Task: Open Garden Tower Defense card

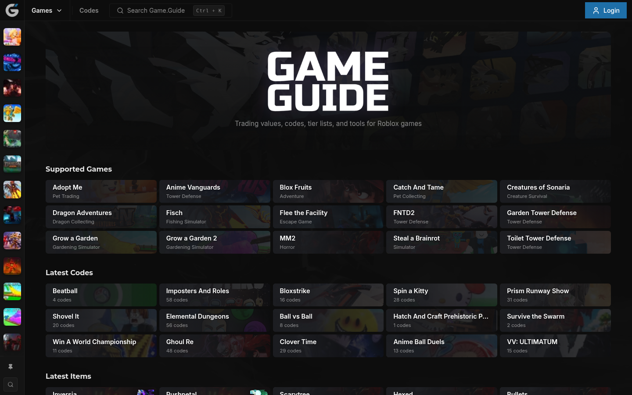Action: pos(555,217)
